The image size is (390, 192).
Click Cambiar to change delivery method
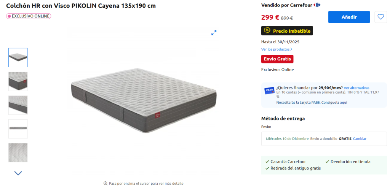(360, 139)
